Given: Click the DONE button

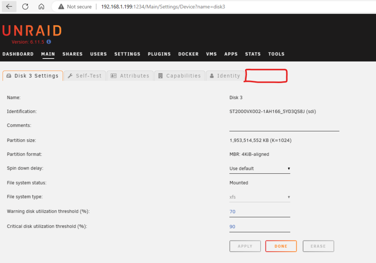Looking at the screenshot, I should pyautogui.click(x=281, y=246).
